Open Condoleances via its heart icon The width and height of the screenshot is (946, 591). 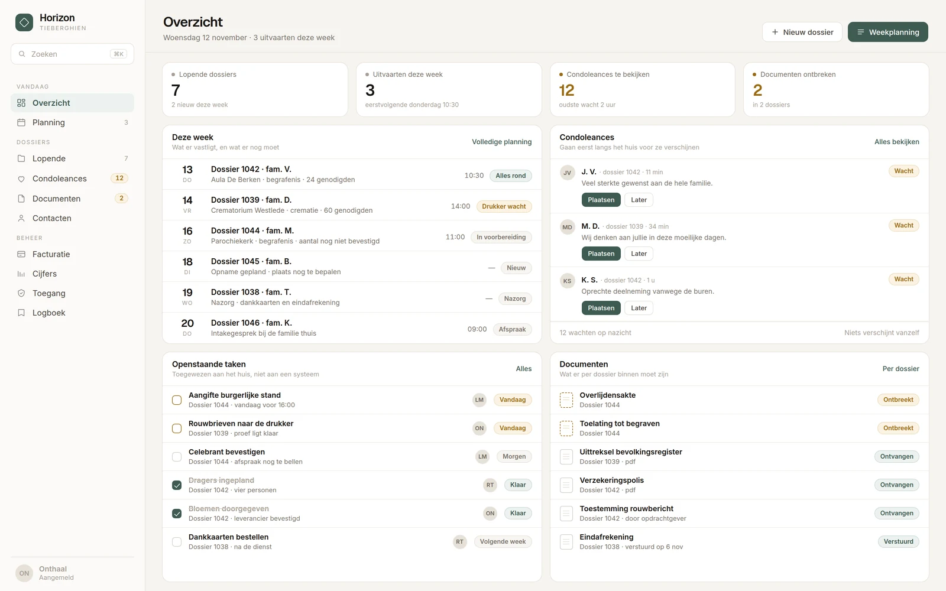[21, 178]
